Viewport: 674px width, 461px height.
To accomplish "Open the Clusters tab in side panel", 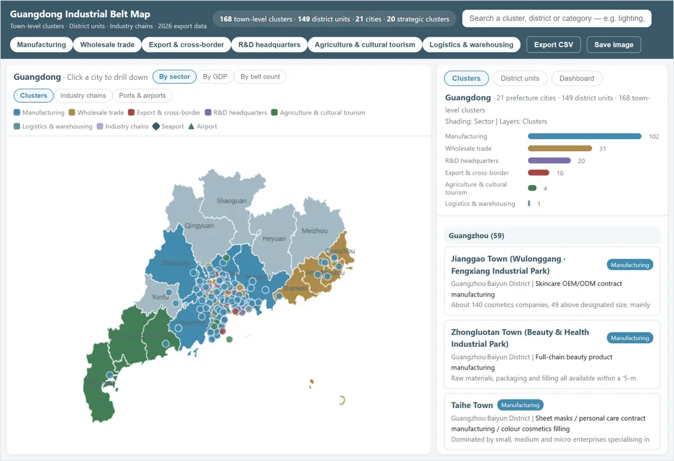I will (x=466, y=78).
